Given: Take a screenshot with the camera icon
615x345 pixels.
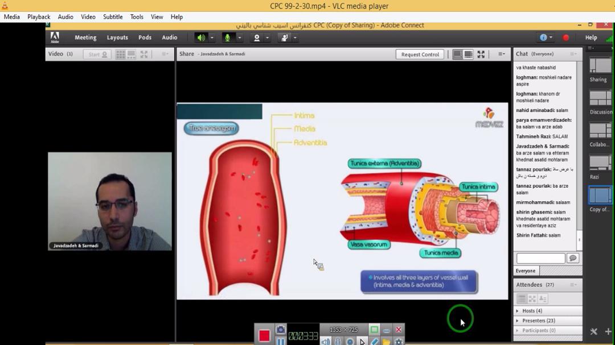Looking at the screenshot, I should tap(281, 330).
